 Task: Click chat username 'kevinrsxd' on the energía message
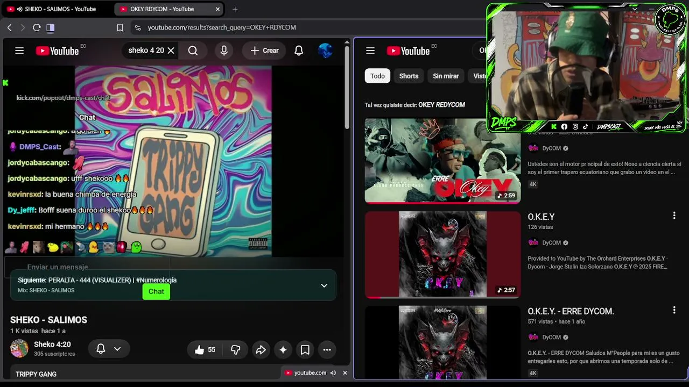coord(25,194)
